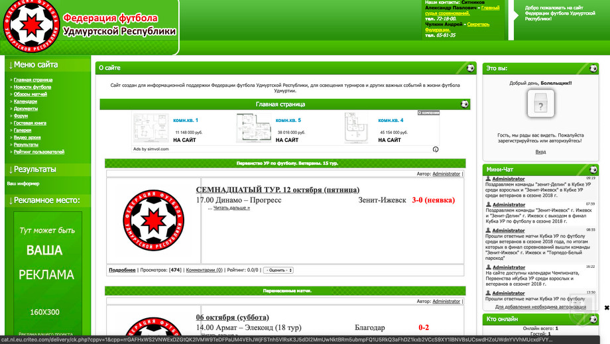Click the first Administrator user icon in mini-chat

coord(488,179)
